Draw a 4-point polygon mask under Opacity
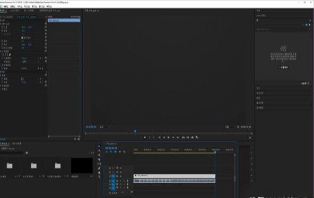 [x=6, y=55]
